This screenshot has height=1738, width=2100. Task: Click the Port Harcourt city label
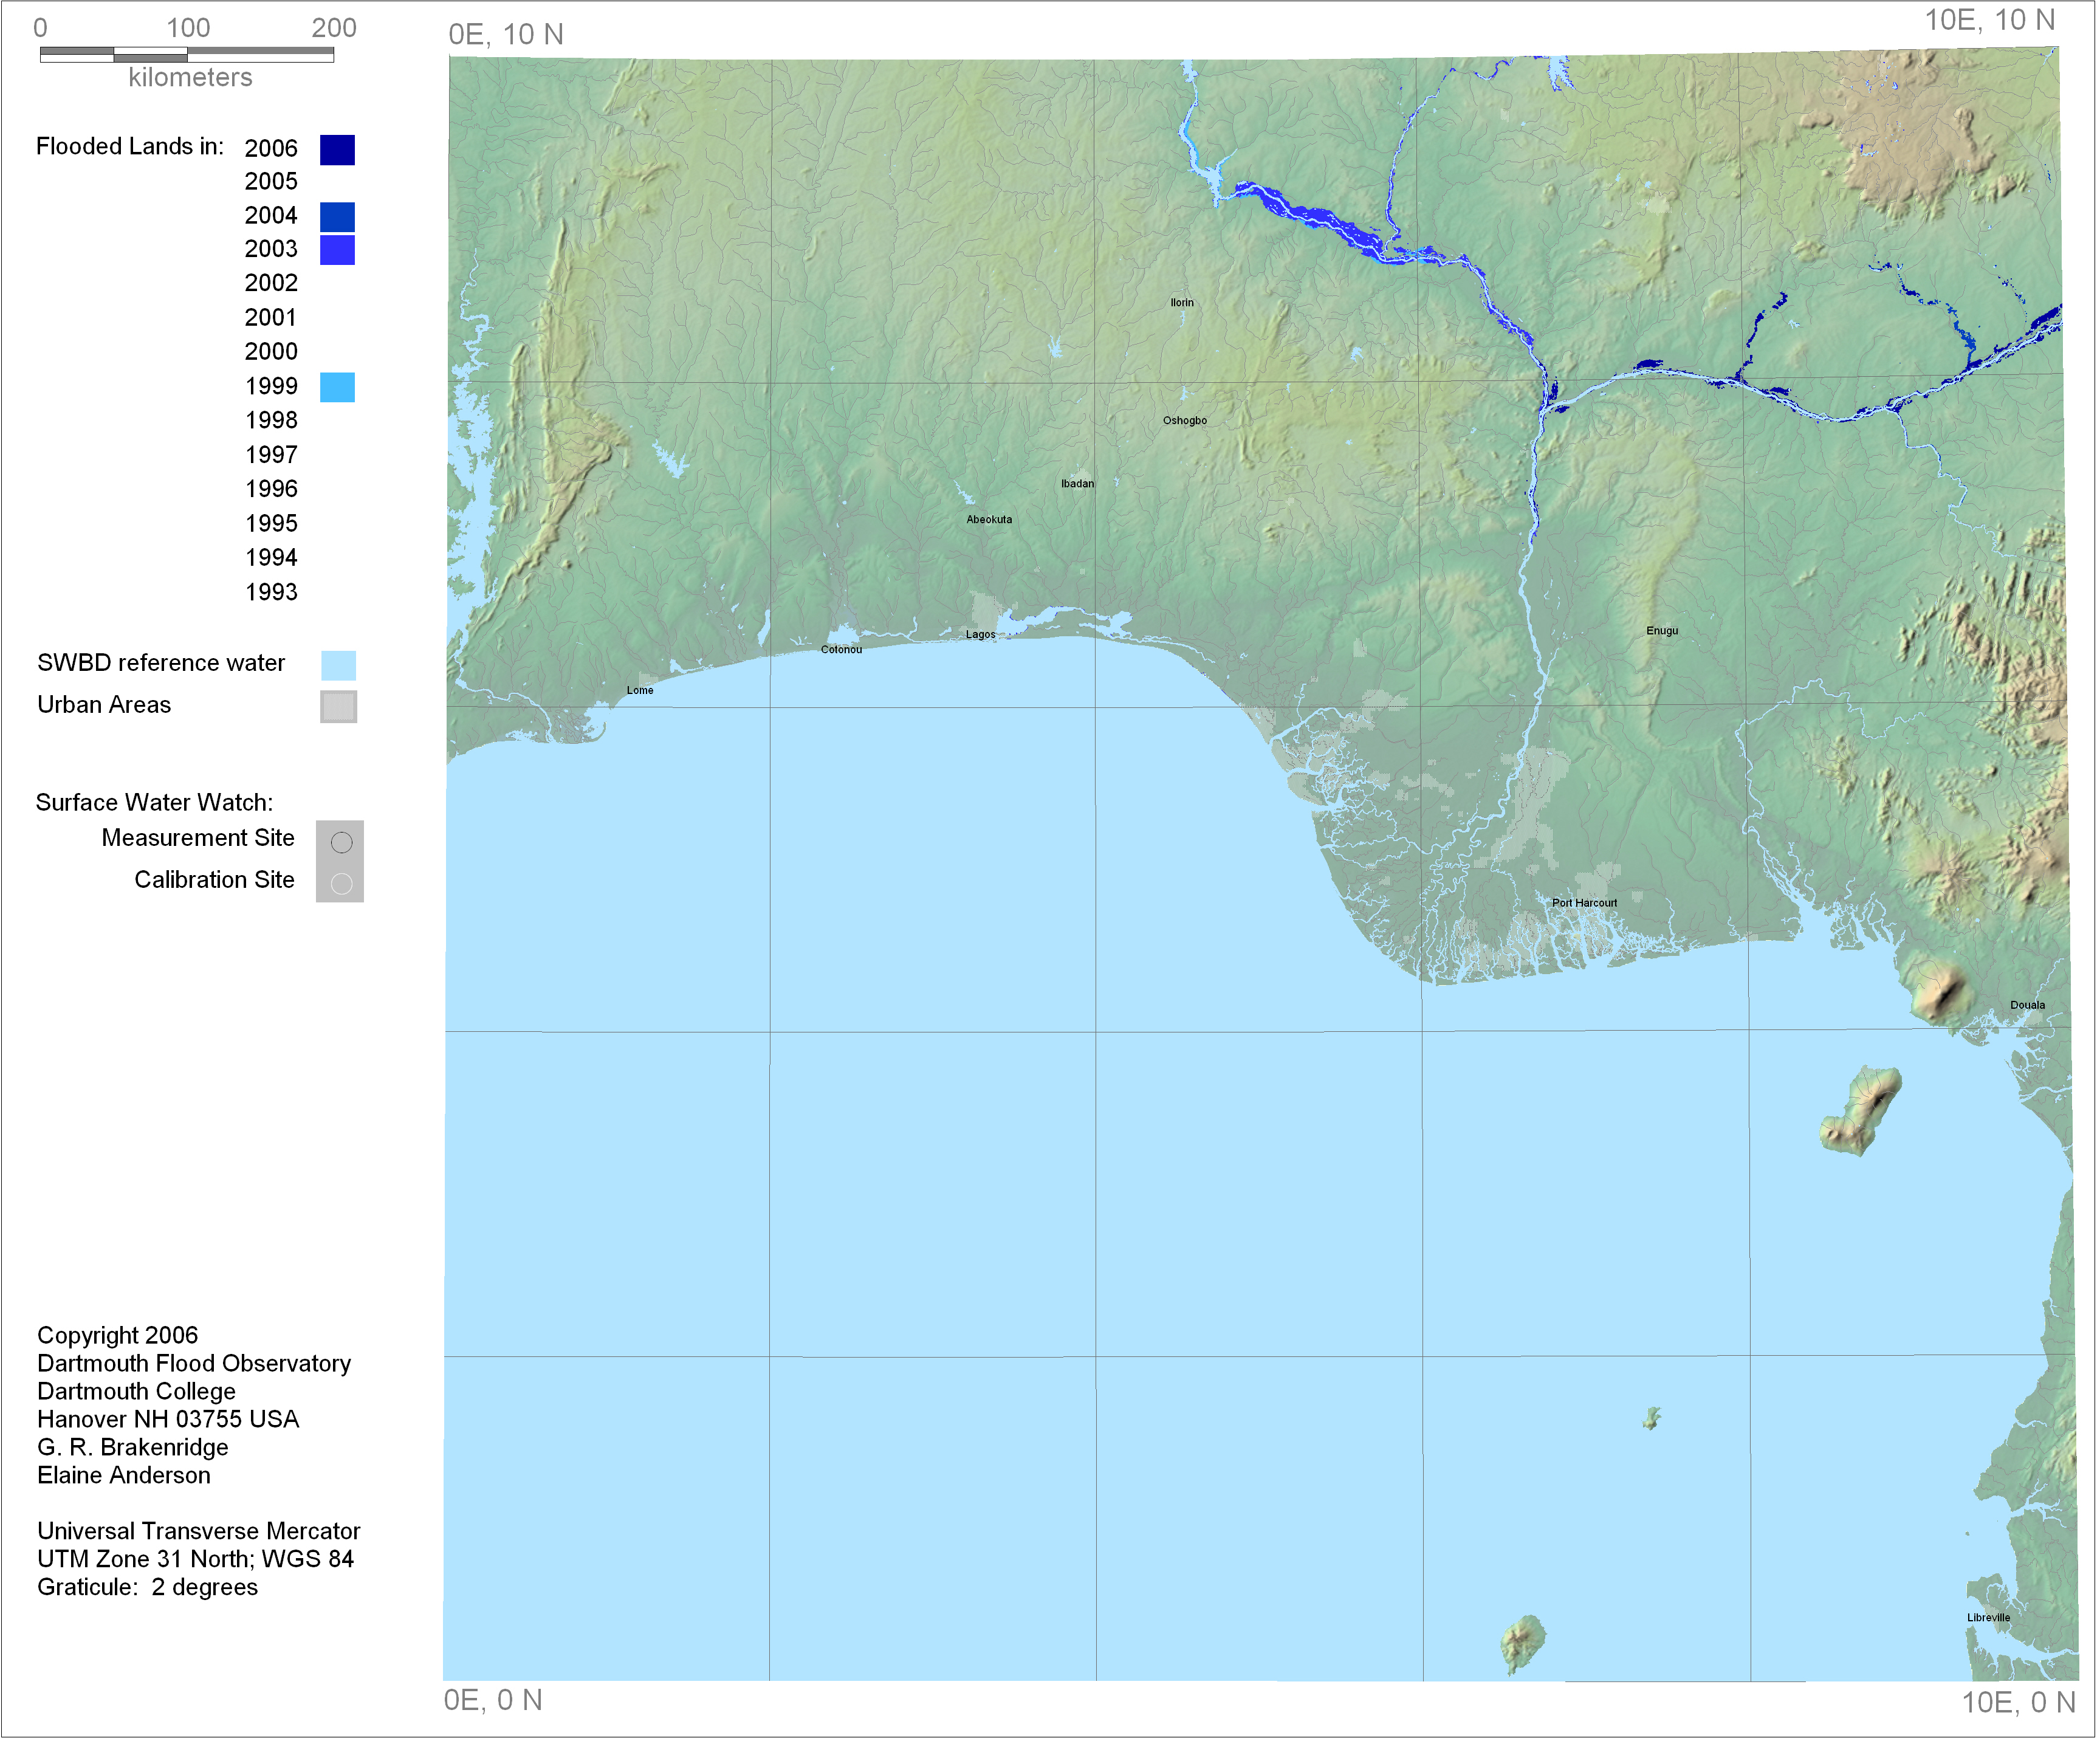(x=1584, y=903)
